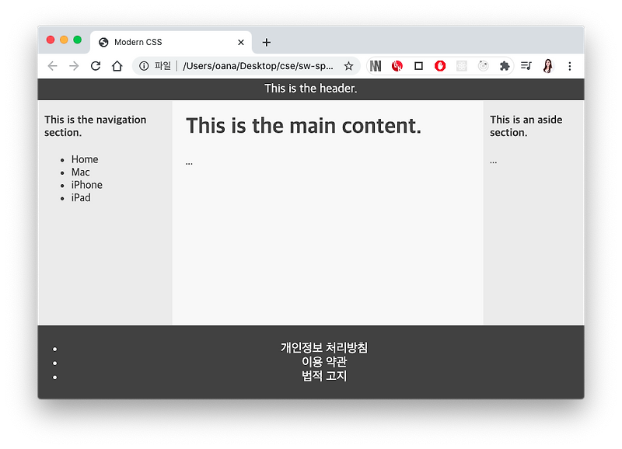Screen dimensions: 622x449
Task: Select Home in the navigation list
Action: (x=85, y=158)
